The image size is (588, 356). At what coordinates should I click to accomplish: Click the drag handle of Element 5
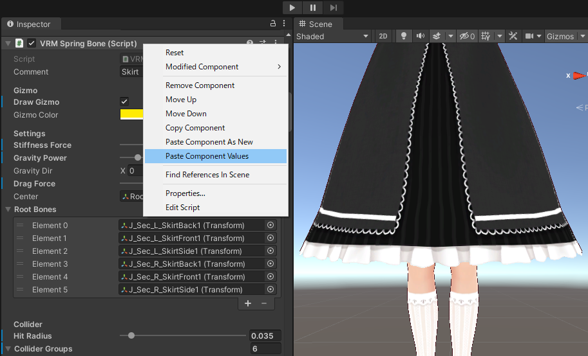(x=20, y=289)
